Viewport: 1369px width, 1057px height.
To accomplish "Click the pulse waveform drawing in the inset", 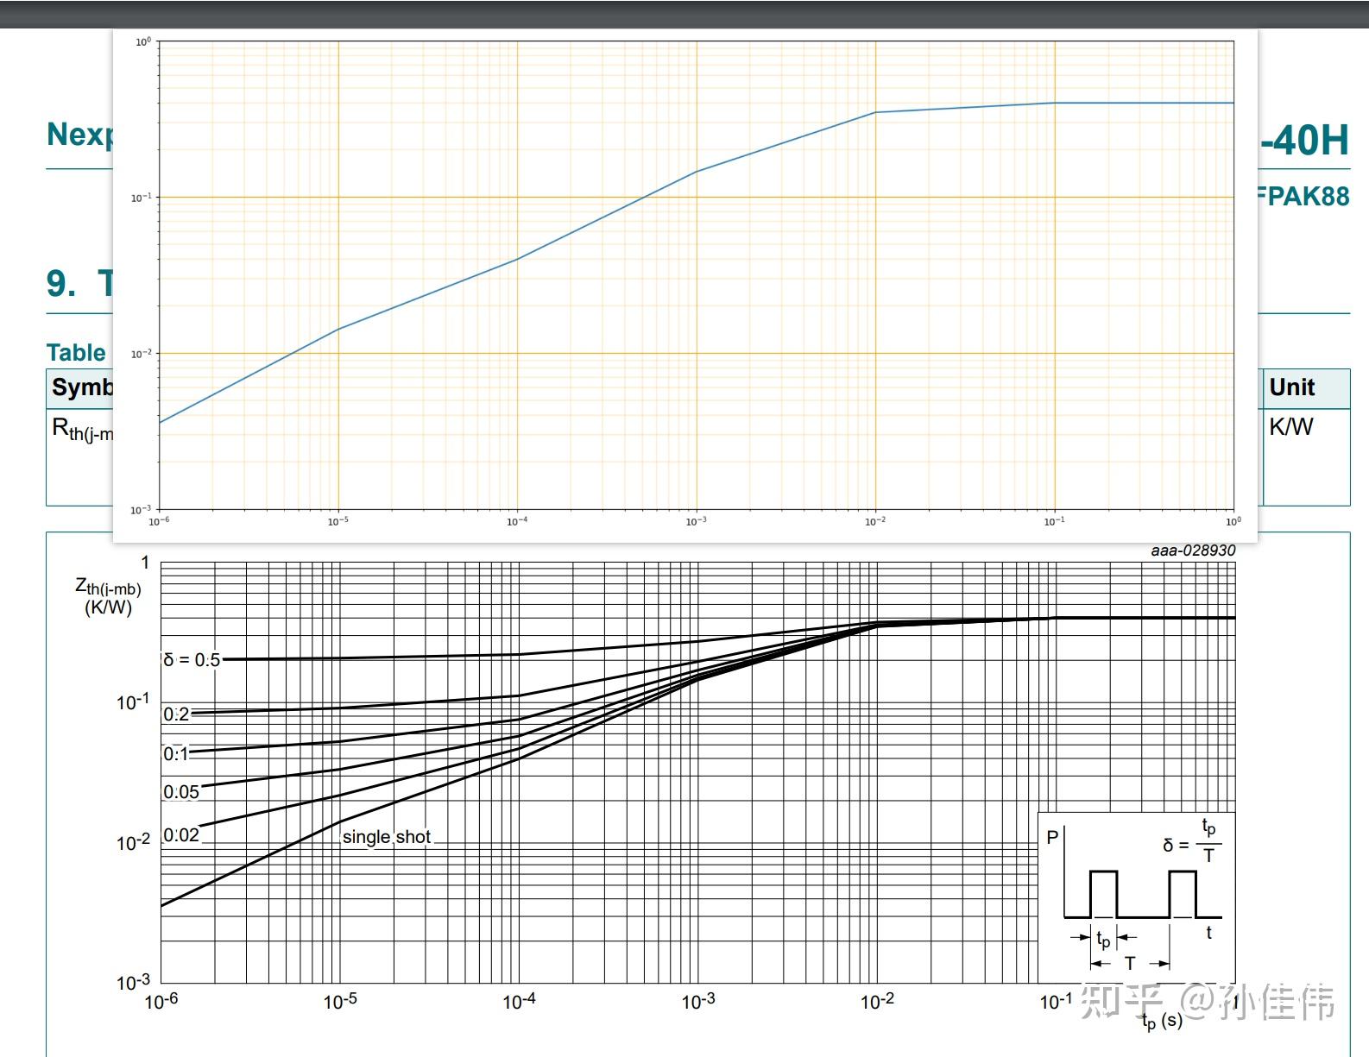I will 1144,894.
